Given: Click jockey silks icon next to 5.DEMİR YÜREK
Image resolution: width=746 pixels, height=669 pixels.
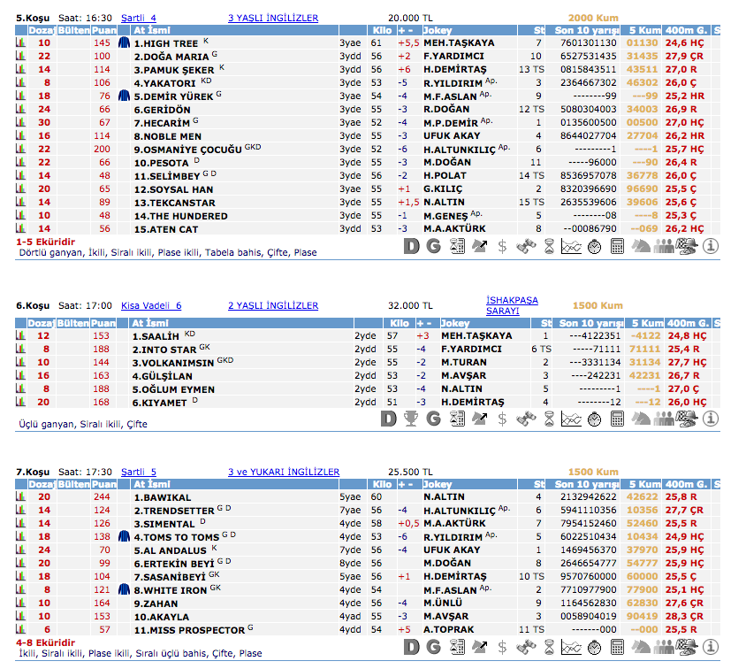Looking at the screenshot, I should pos(124,96).
